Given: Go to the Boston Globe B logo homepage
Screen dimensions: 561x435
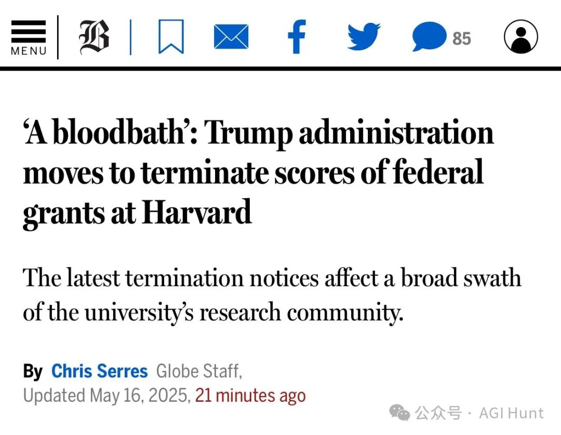Looking at the screenshot, I should [x=94, y=37].
